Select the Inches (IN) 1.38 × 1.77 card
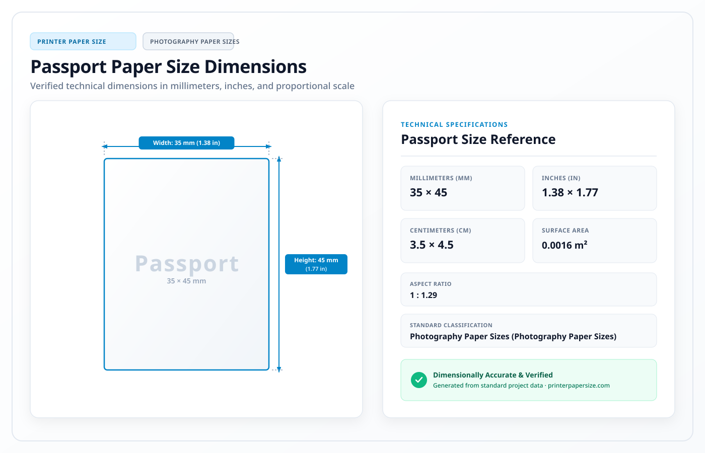Viewport: 705px width, 453px height. pyautogui.click(x=595, y=188)
